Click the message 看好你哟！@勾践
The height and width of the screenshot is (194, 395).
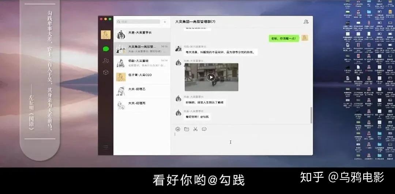[x=197, y=117]
